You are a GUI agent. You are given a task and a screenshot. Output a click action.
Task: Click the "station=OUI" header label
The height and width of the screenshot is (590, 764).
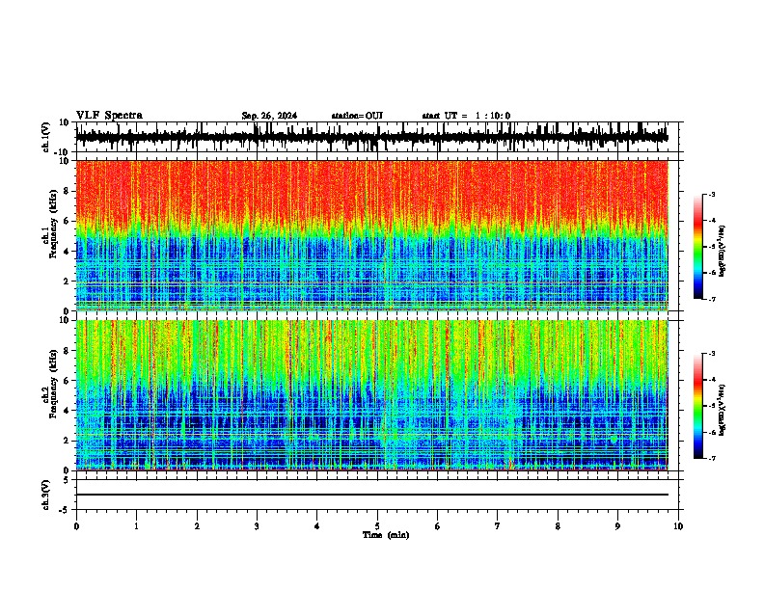click(357, 116)
